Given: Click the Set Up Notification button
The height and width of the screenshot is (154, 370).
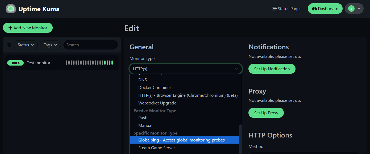Looking at the screenshot, I should 272,68.
